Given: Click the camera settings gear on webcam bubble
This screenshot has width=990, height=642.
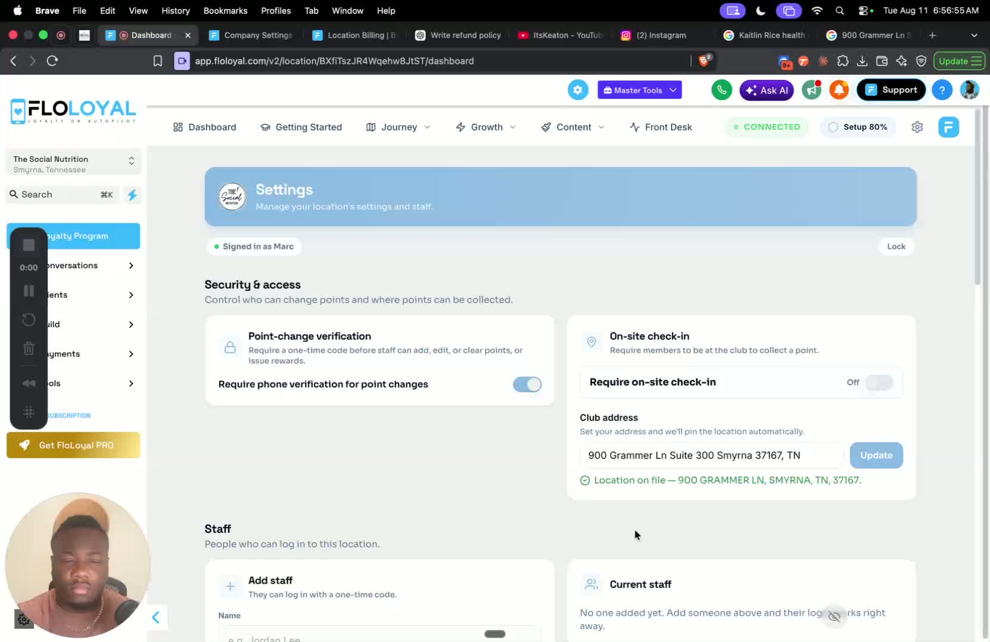Looking at the screenshot, I should (x=24, y=619).
